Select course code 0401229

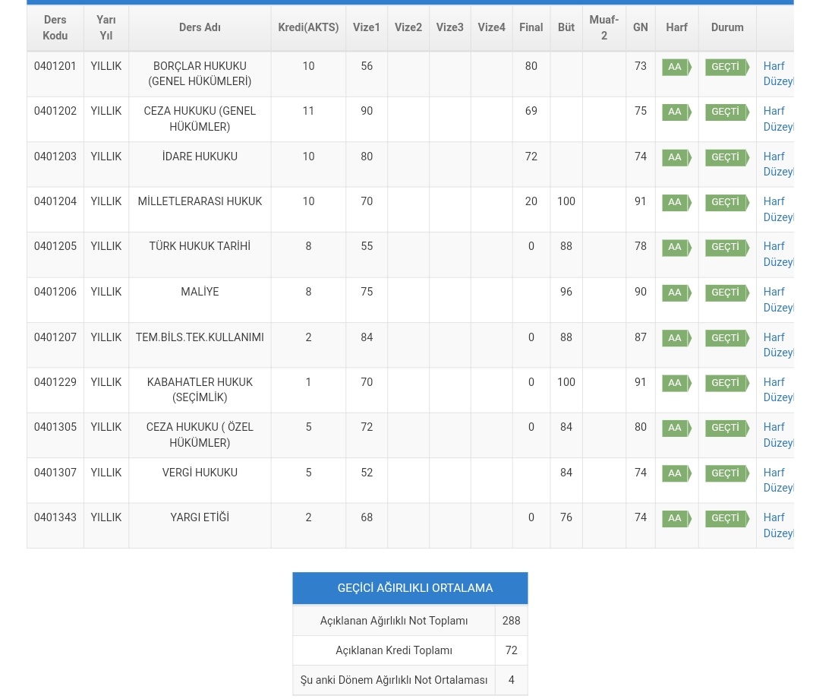[x=55, y=382]
